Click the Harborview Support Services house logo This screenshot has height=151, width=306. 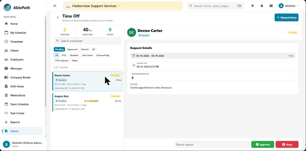click(x=68, y=6)
